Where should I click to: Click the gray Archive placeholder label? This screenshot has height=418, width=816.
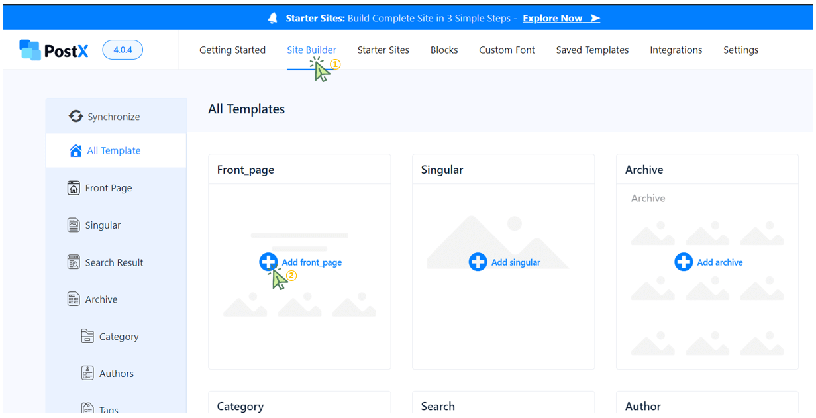[648, 198]
